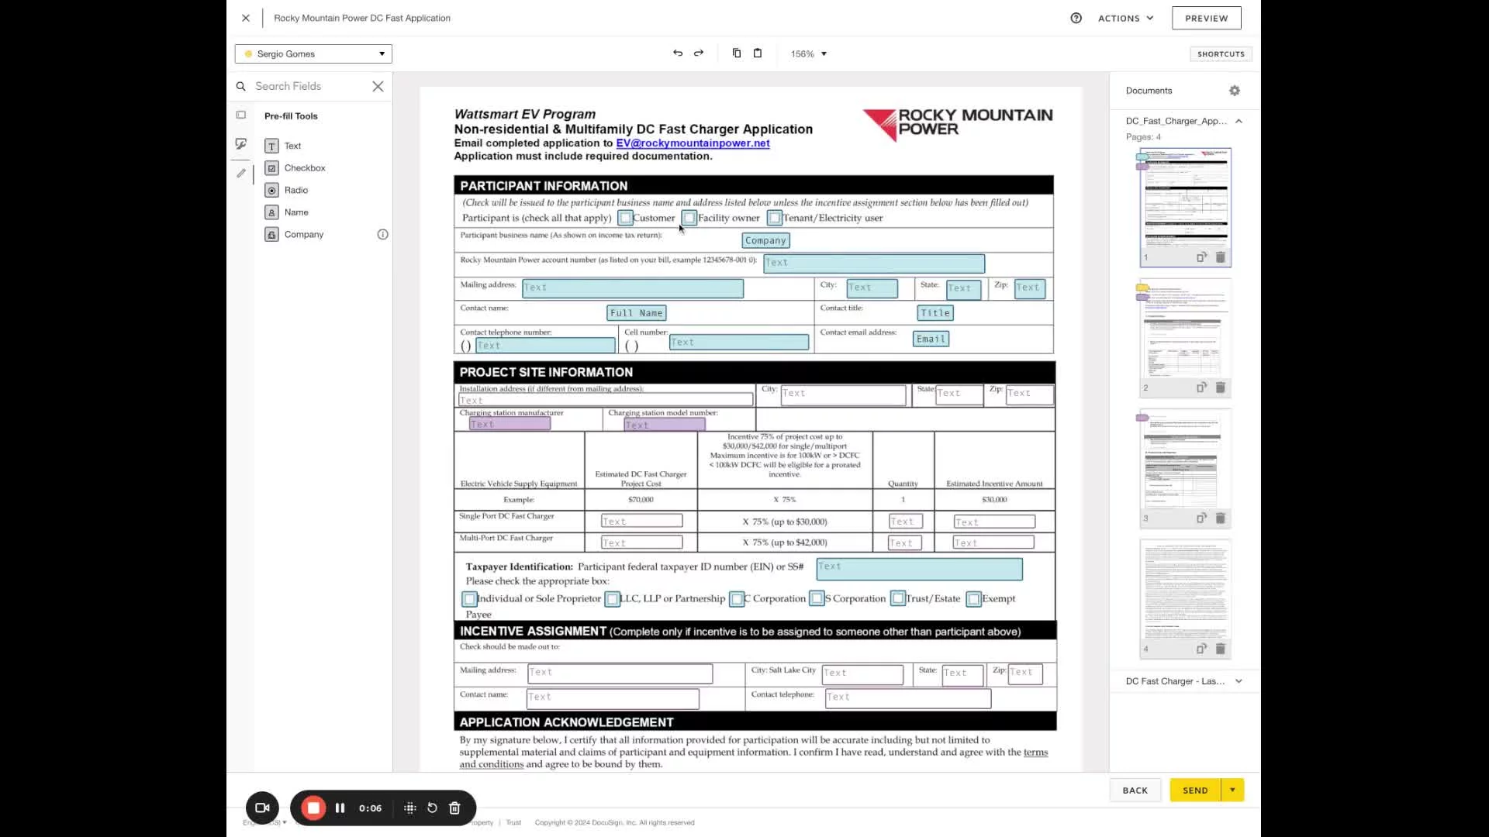Check the Individual or Sole Proprietor checkbox
This screenshot has height=837, width=1489.
pyautogui.click(x=469, y=599)
